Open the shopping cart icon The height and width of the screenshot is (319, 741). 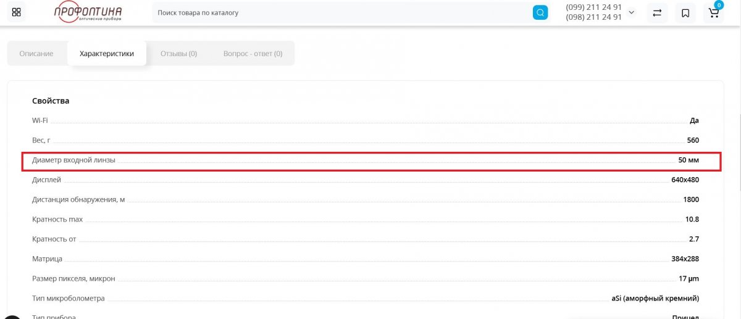[x=713, y=13]
